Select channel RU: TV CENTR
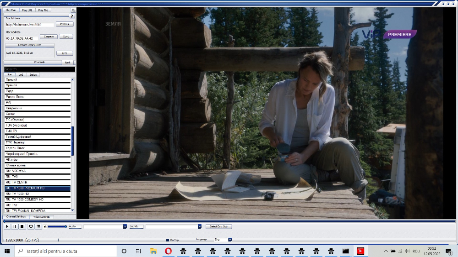The width and height of the screenshot is (458, 257). pyautogui.click(x=38, y=182)
